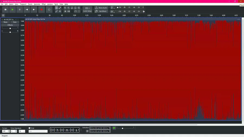Image resolution: width=244 pixels, height=137 pixels.
Task: Click the Selection toolbar gear icon
Action: [87, 131]
